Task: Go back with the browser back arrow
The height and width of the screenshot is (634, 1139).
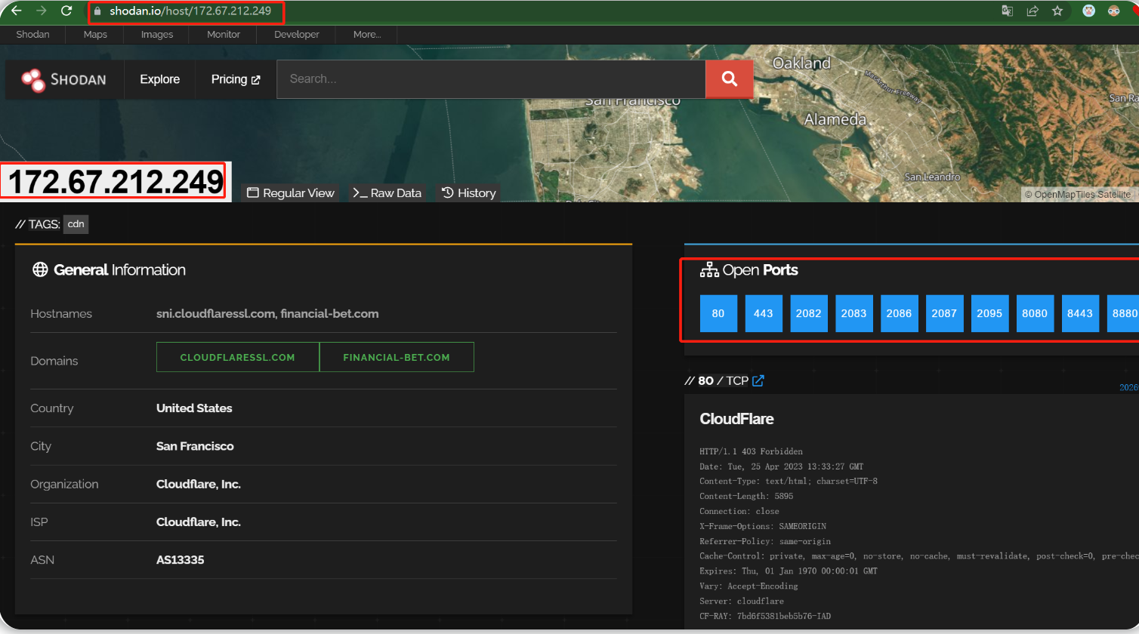Action: coord(17,11)
